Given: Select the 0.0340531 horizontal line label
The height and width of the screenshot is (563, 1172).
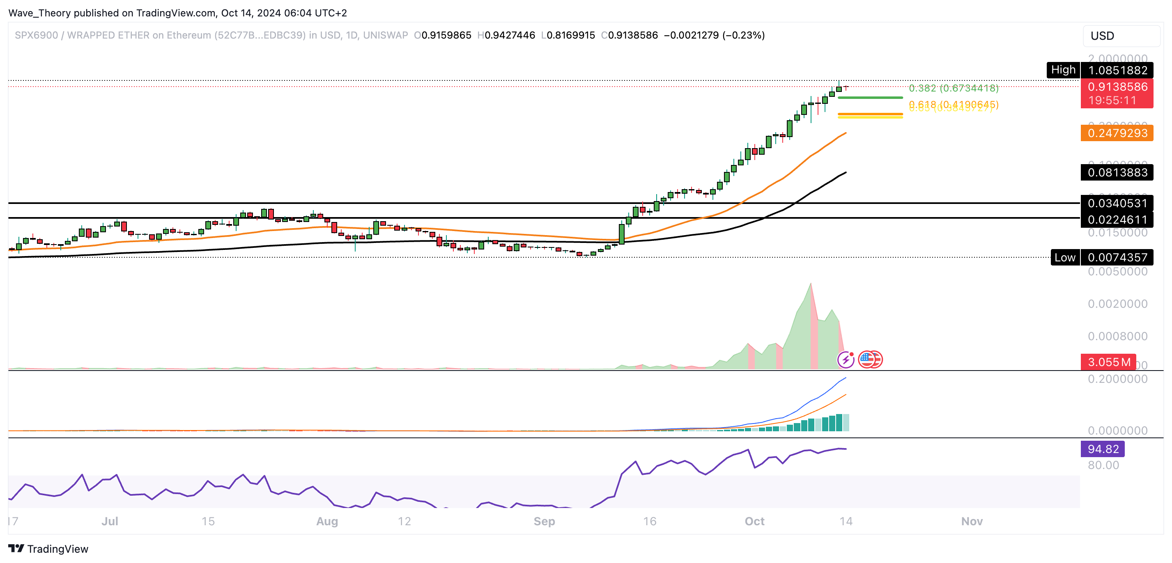Looking at the screenshot, I should point(1117,203).
